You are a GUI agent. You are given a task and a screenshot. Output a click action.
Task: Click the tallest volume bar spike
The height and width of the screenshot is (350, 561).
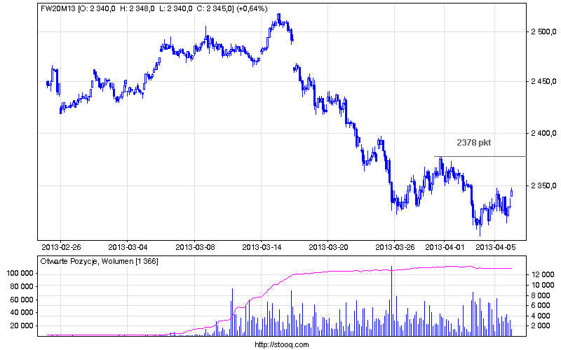(x=392, y=301)
